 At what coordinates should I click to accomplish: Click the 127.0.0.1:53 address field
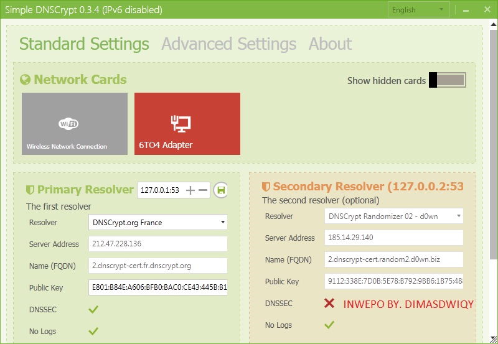(x=161, y=190)
